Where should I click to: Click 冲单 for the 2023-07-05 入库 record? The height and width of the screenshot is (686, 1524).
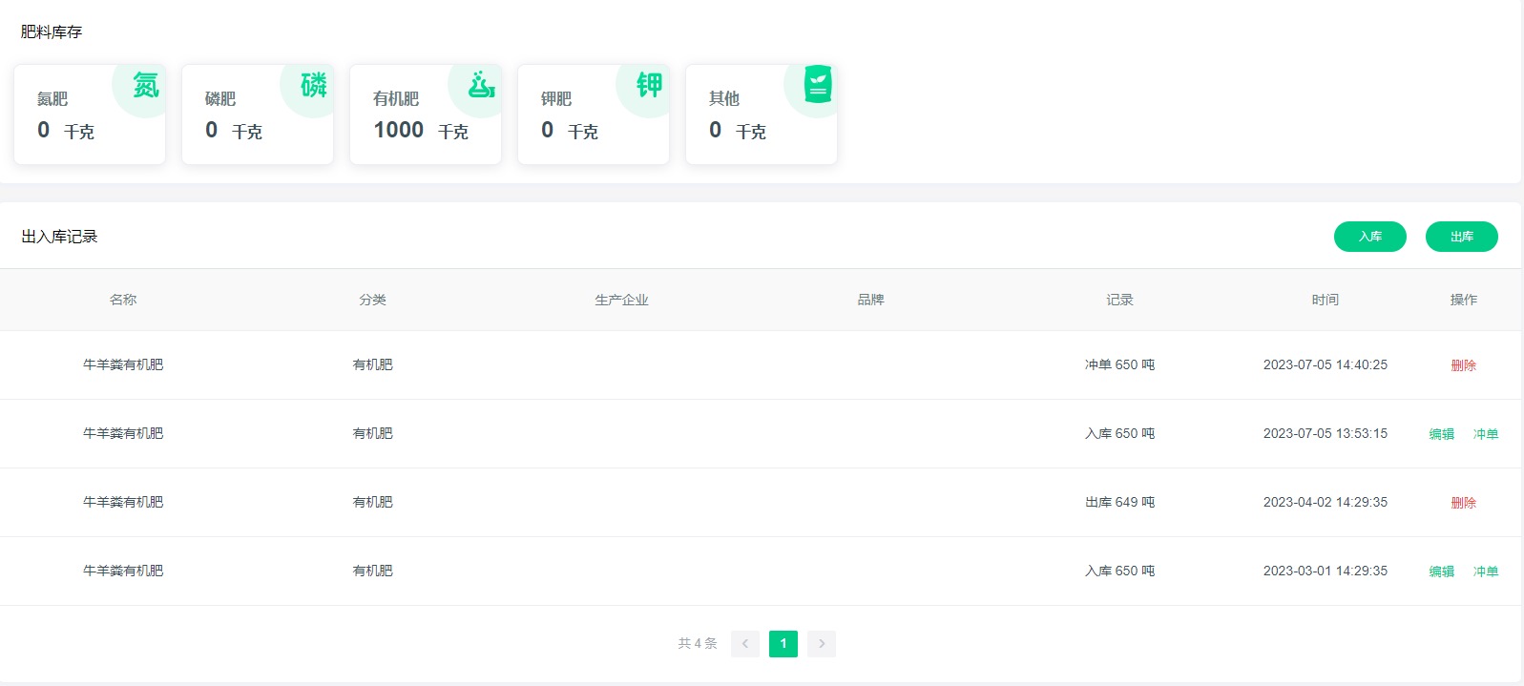tap(1485, 434)
